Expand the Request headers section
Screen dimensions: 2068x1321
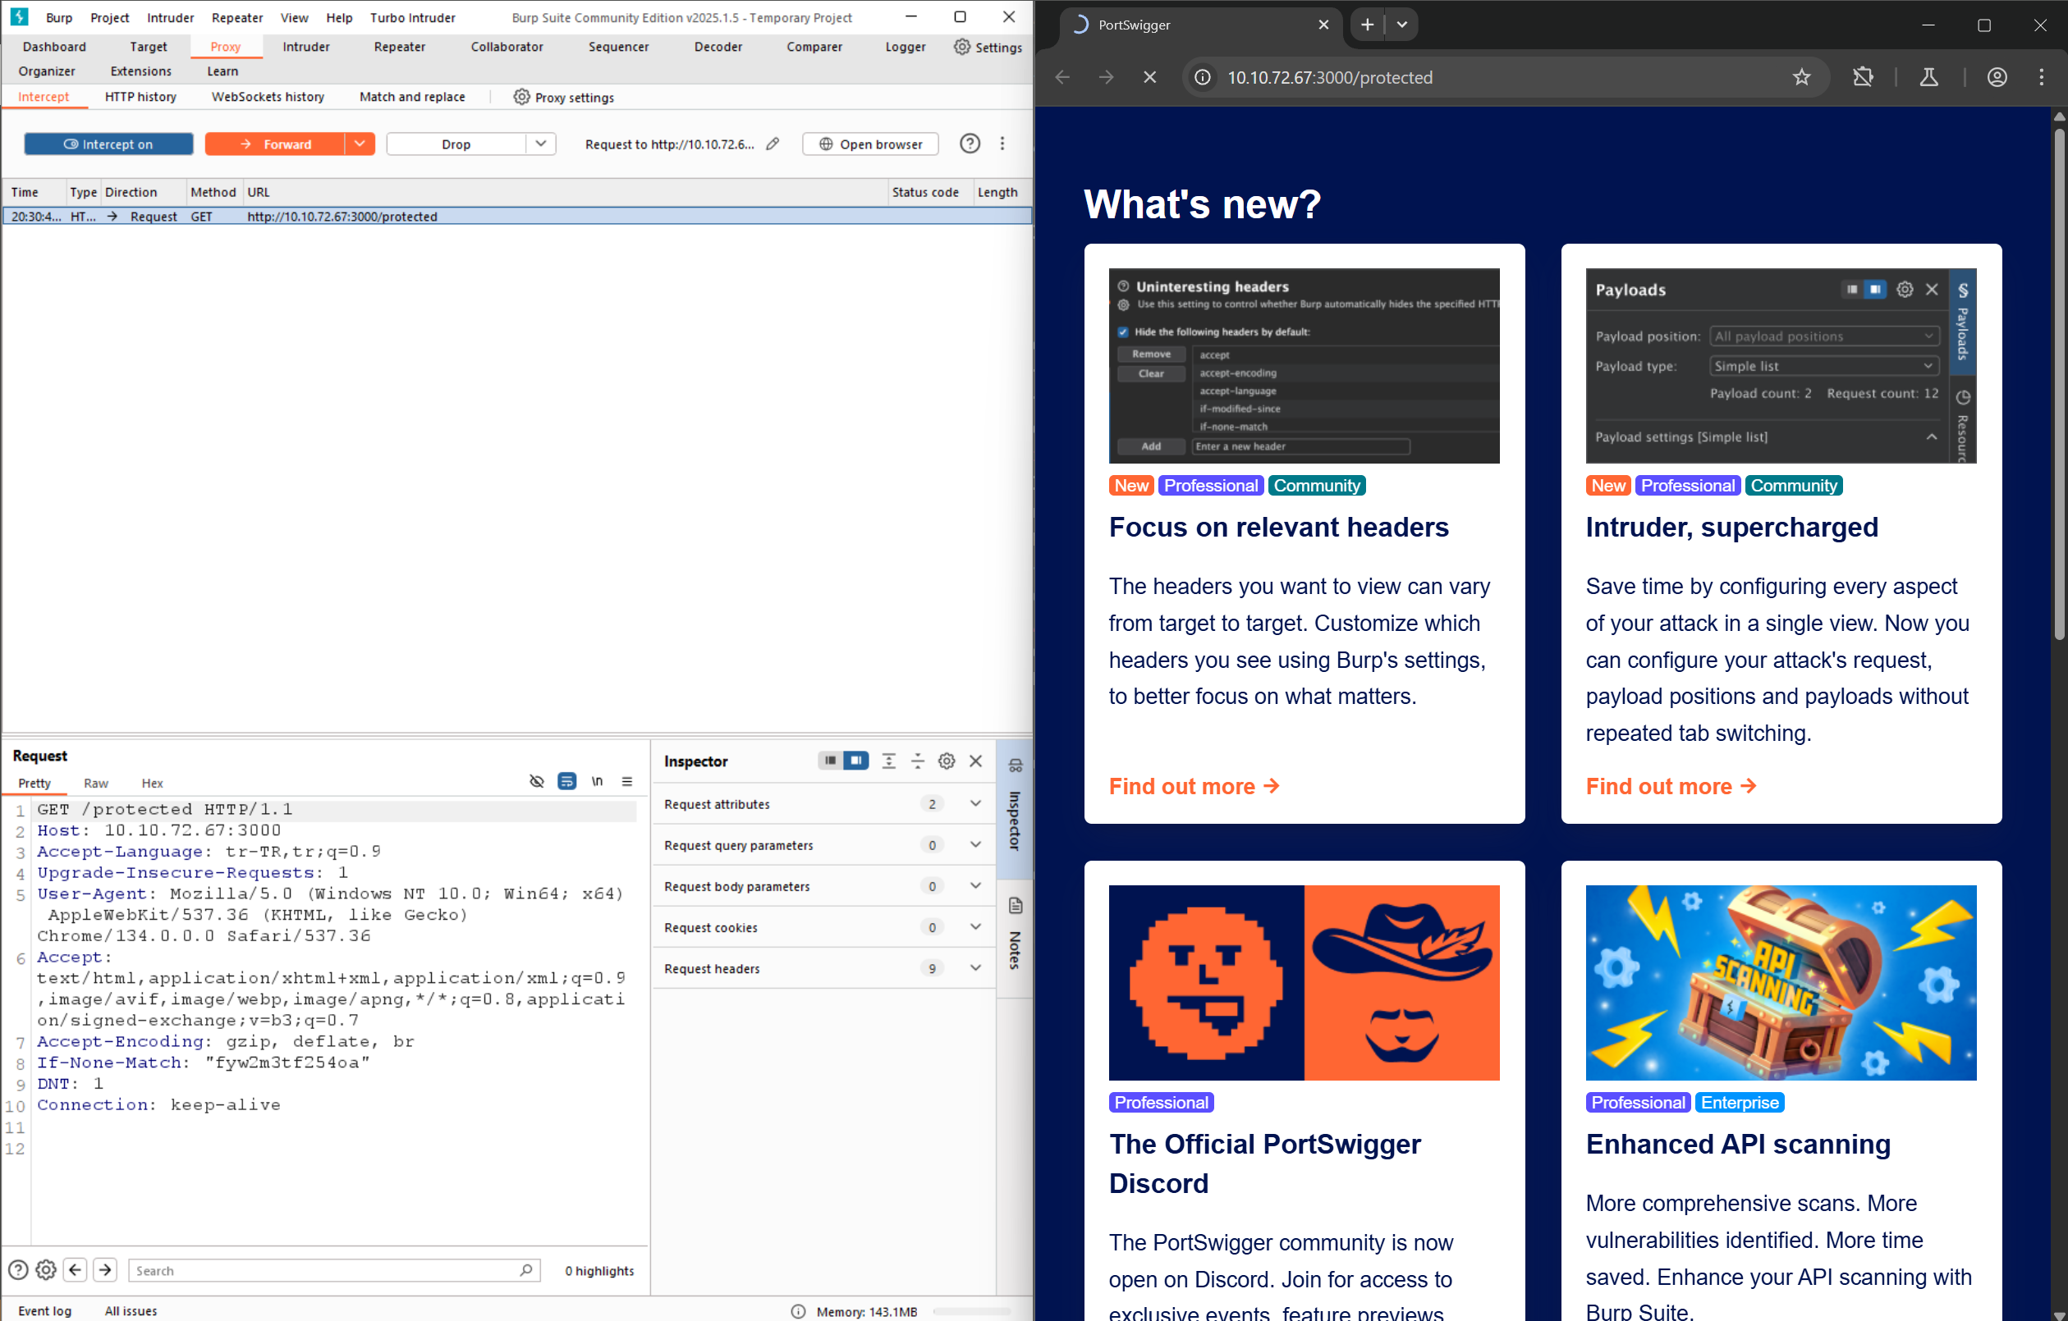[x=823, y=968]
